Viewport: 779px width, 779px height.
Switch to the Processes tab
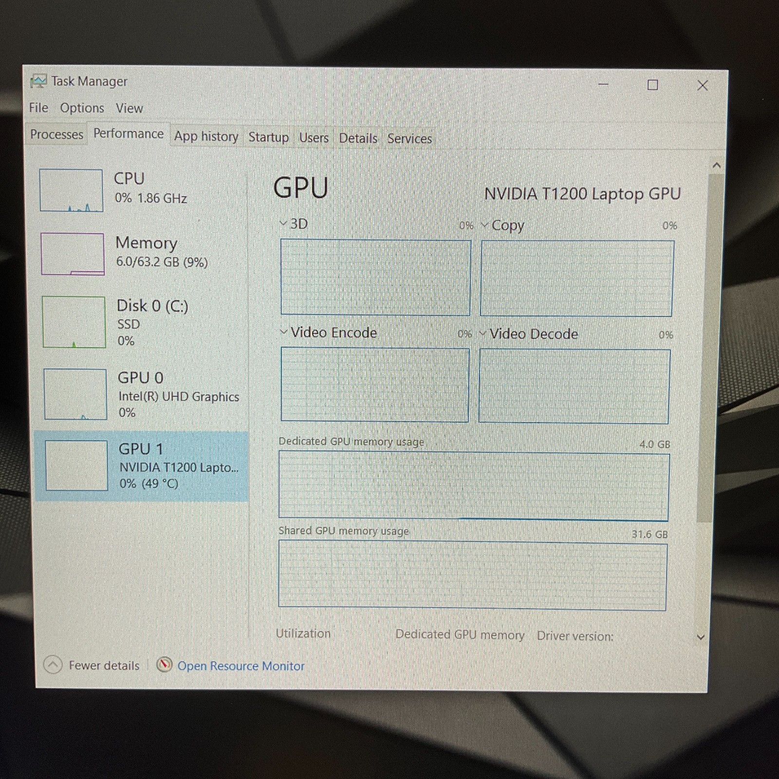(x=56, y=134)
